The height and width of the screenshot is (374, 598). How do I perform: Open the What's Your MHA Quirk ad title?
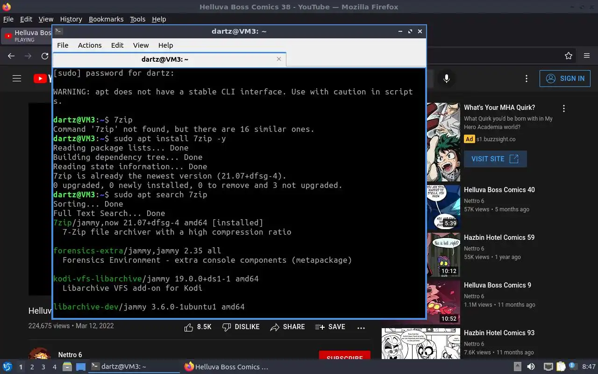[x=499, y=108]
